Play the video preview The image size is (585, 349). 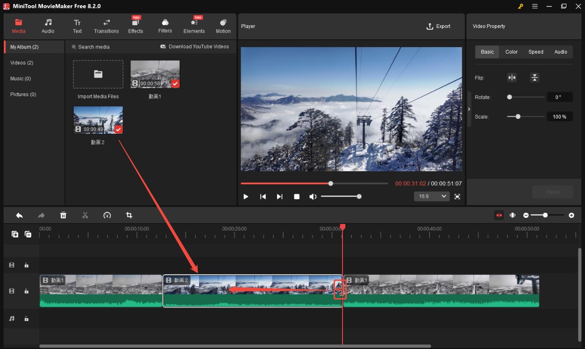tap(246, 196)
